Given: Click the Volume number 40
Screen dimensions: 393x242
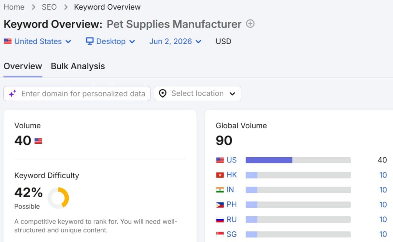Looking at the screenshot, I should (23, 141).
